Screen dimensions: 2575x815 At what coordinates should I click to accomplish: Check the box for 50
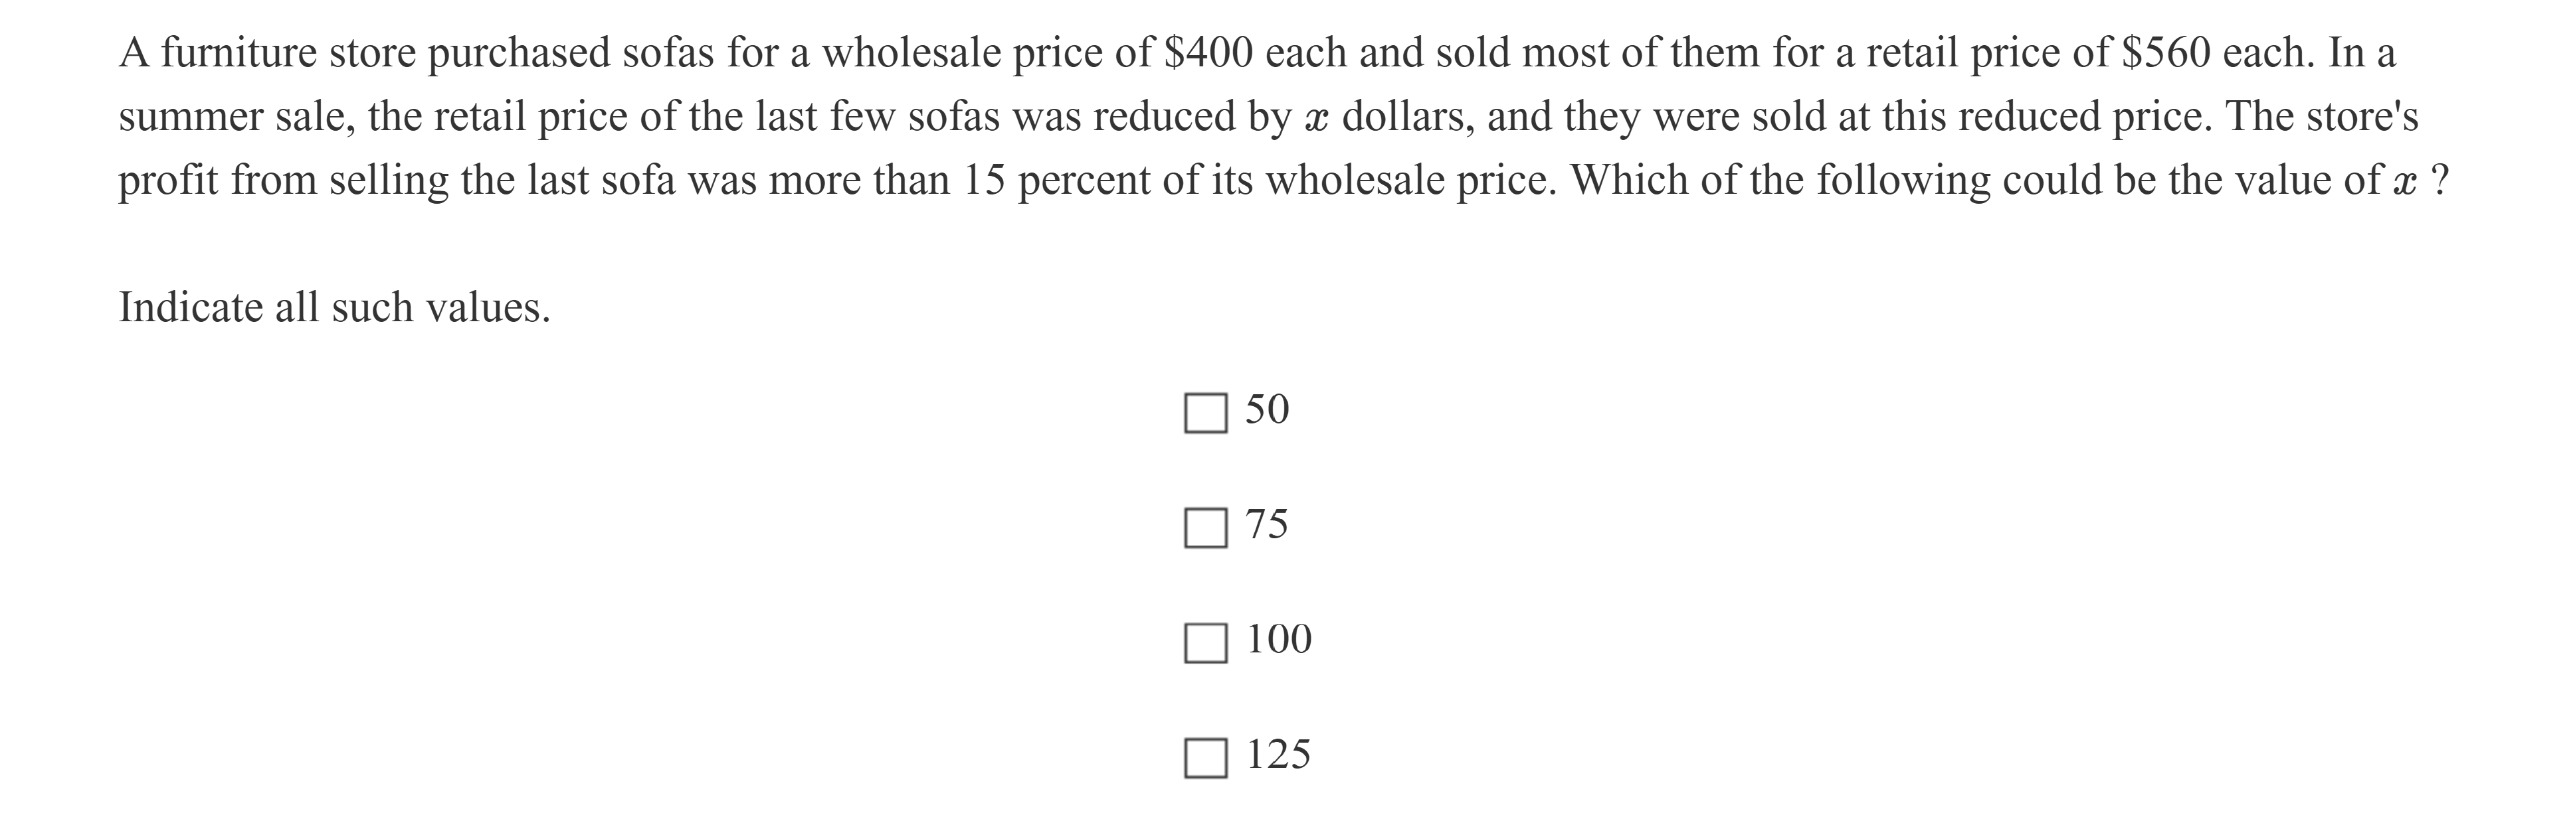pos(1206,413)
